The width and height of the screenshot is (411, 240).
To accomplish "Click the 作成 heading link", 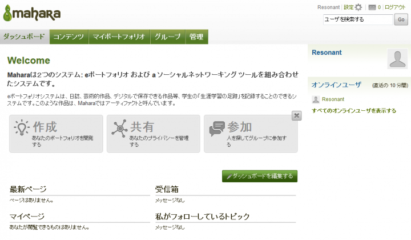I will 45,127.
